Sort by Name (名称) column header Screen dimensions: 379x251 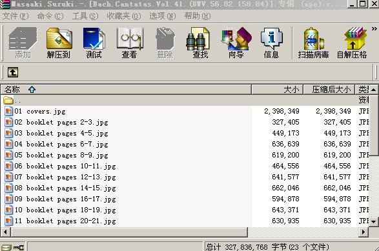pyautogui.click(x=126, y=90)
